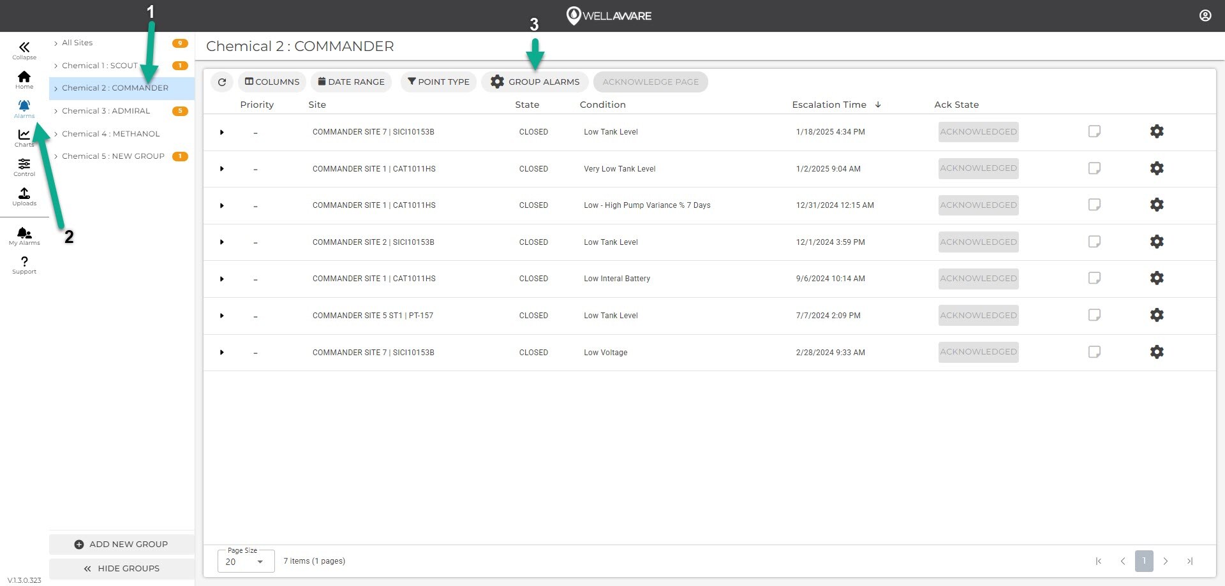Expand the 12/1/2024 3:59 PM alarm row
This screenshot has width=1225, height=586.
[x=222, y=242]
